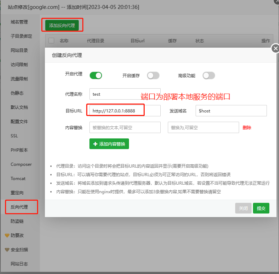Viewport: 279px width, 274px height.
Task: Click the diamond icon next to 防篡改
Action: (x=7, y=236)
